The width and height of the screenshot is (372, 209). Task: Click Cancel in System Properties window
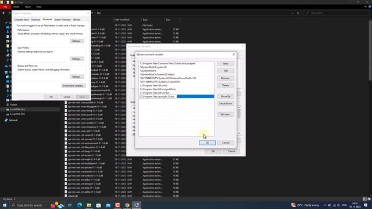[x=67, y=97]
